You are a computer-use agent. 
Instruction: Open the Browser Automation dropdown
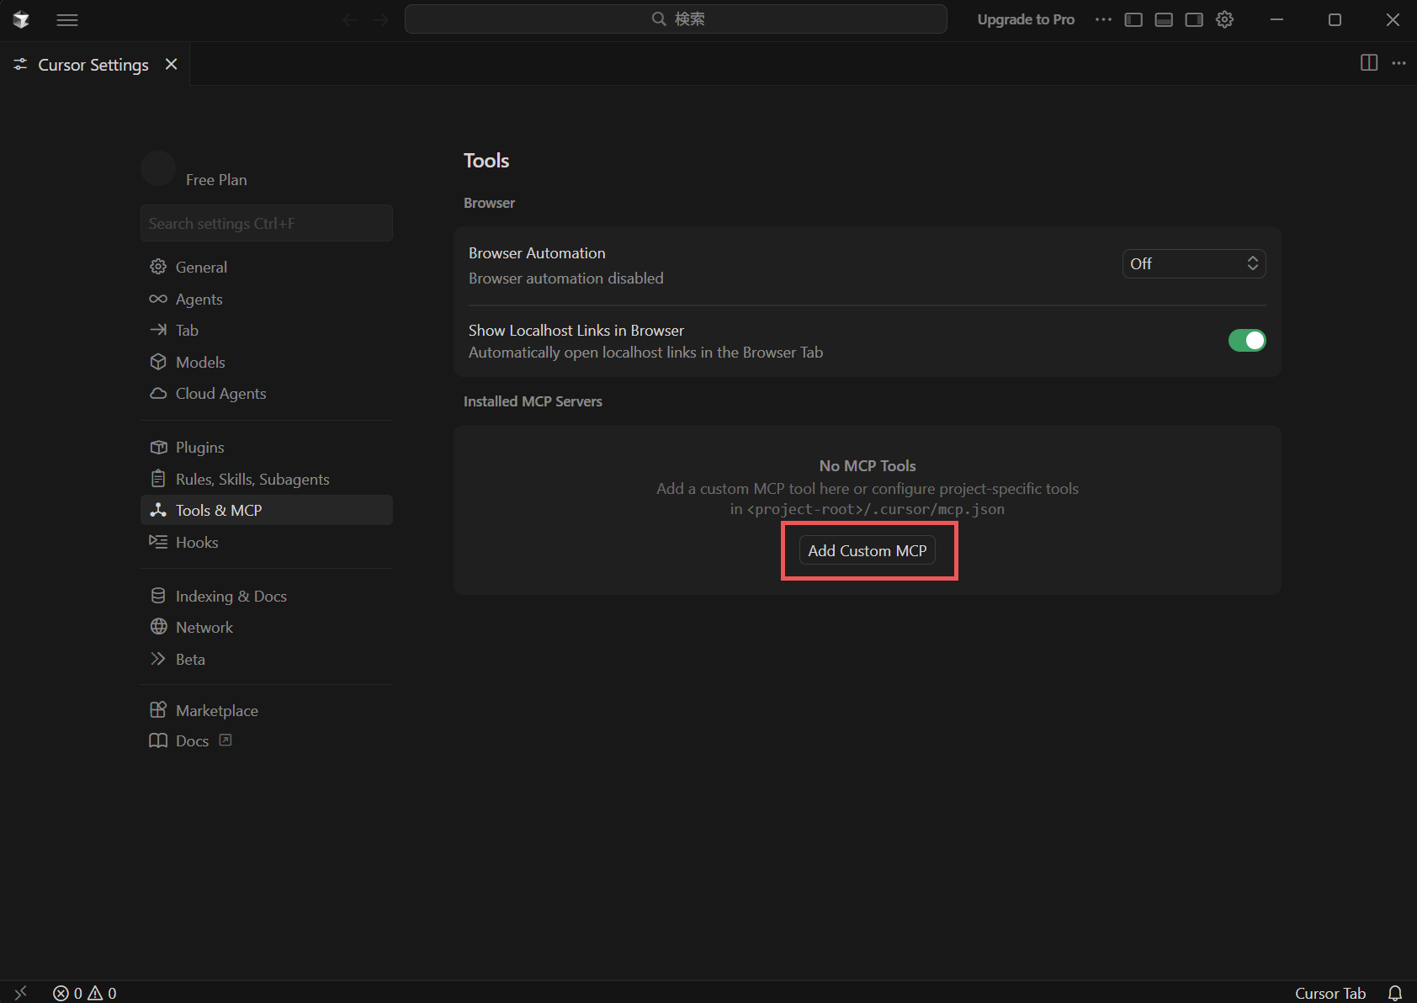(x=1193, y=264)
